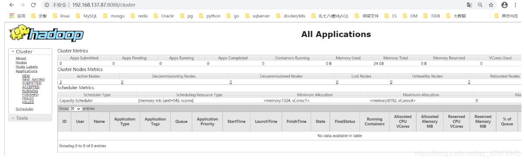The image size is (524, 161).
Task: Filter applications by FINISHED state
Action: click(x=30, y=95)
